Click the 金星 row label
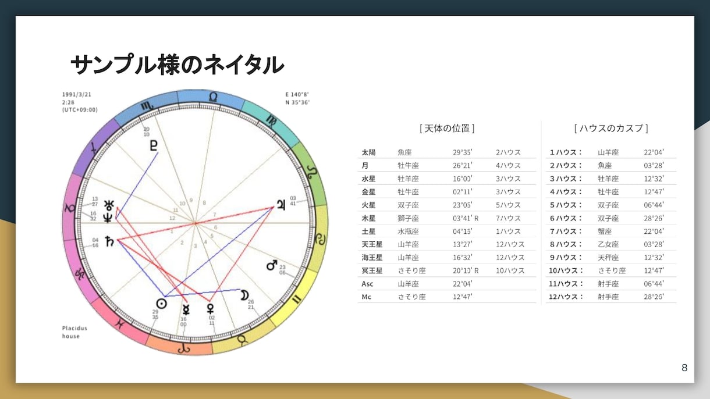The width and height of the screenshot is (710, 399). [x=368, y=192]
